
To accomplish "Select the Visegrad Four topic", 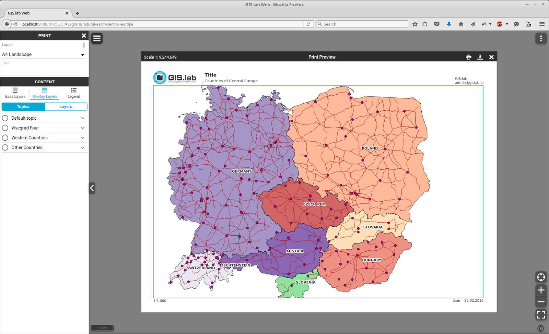I will tap(5, 128).
